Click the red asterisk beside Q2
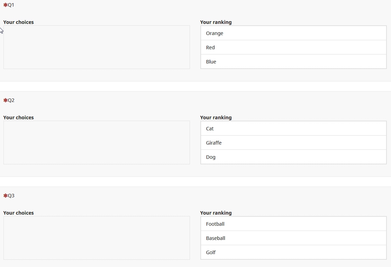The width and height of the screenshot is (391, 267). [x=5, y=100]
